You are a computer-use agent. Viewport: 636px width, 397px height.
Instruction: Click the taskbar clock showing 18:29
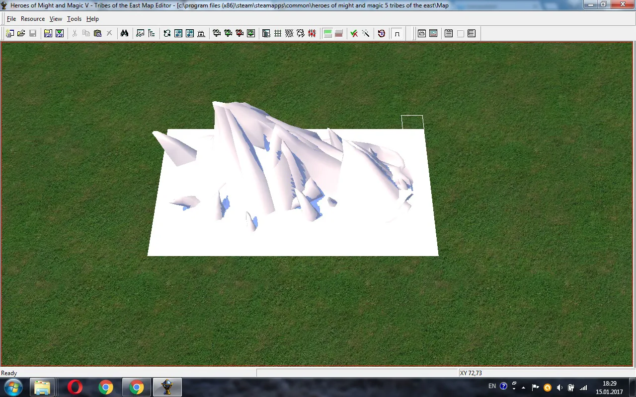tap(609, 388)
